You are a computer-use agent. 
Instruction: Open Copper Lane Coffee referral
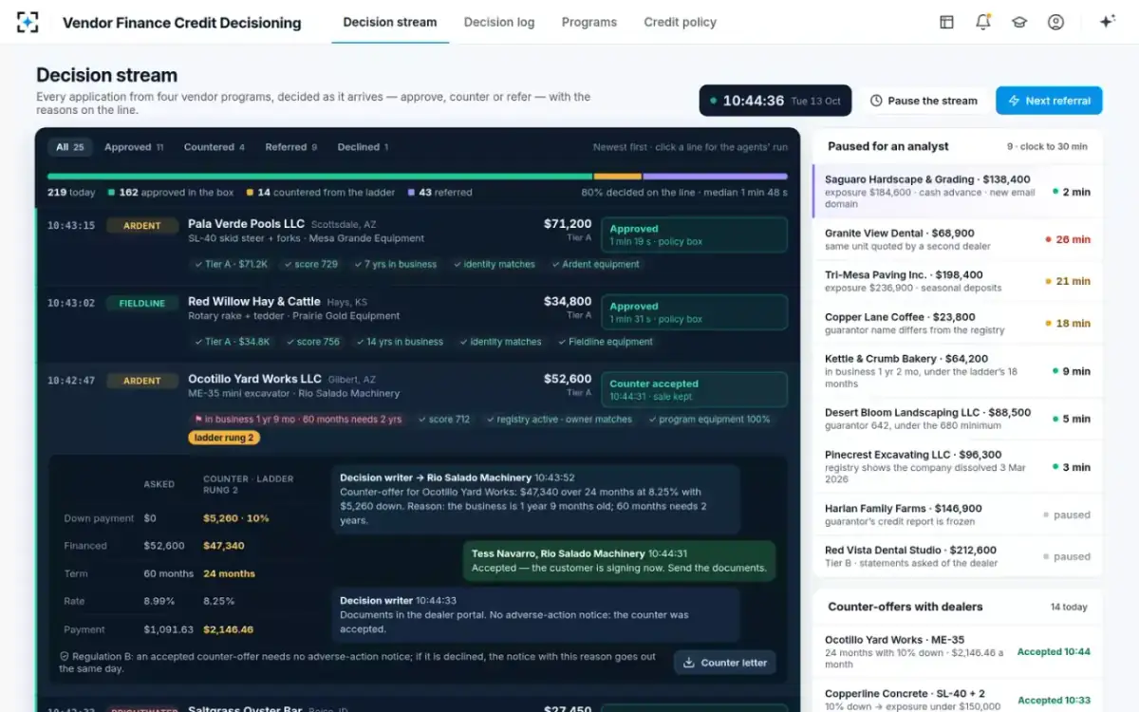[x=958, y=323]
